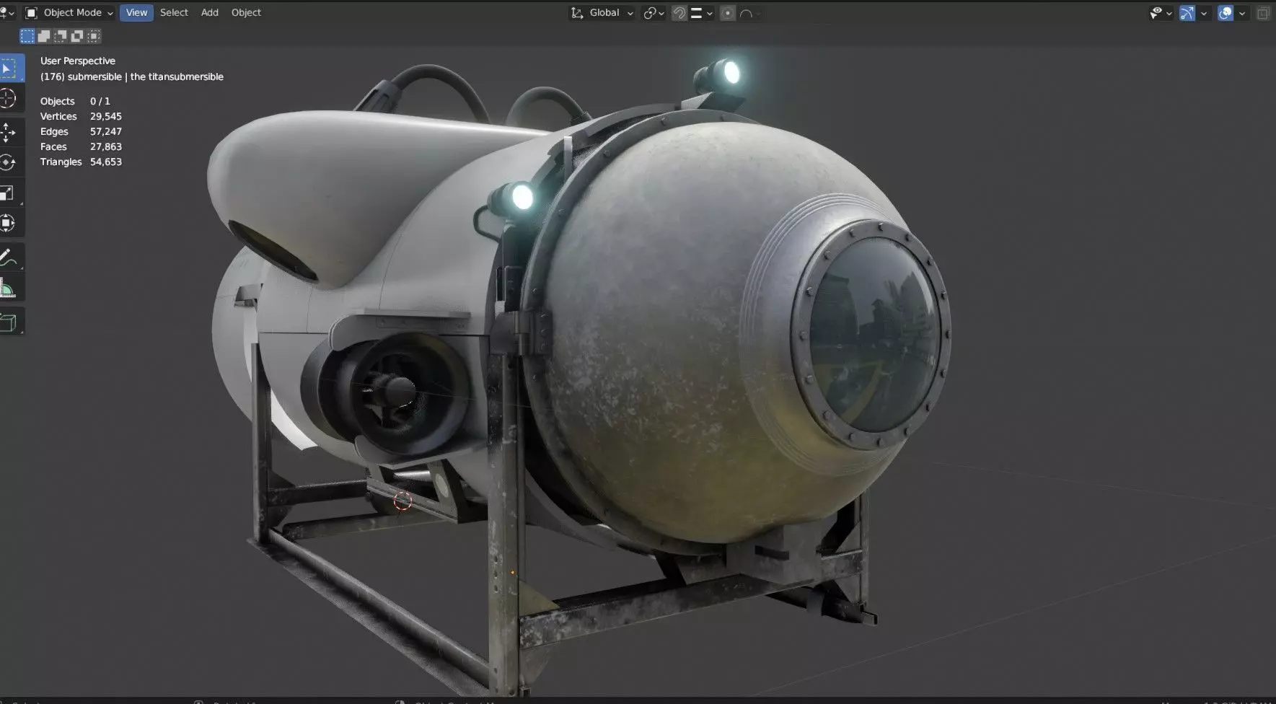This screenshot has width=1276, height=704.
Task: Click the Faces count 27,863
Action: 106,146
